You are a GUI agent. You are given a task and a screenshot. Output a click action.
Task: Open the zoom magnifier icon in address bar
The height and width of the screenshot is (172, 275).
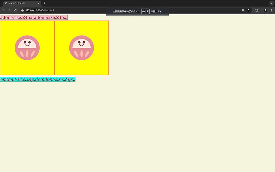(x=243, y=10)
